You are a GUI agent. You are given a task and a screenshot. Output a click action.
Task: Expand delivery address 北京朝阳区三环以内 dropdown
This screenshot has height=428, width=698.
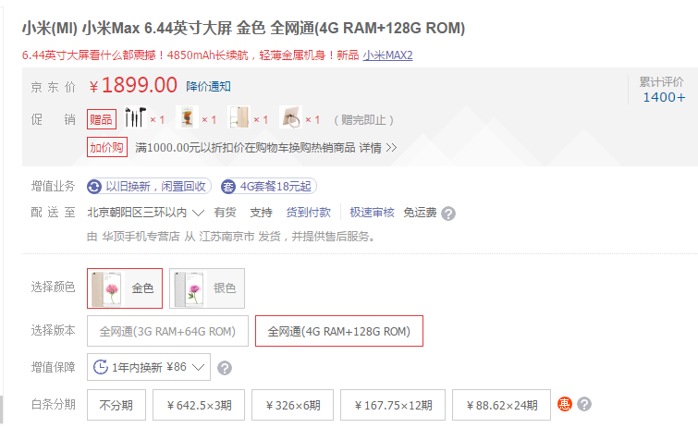coord(145,213)
